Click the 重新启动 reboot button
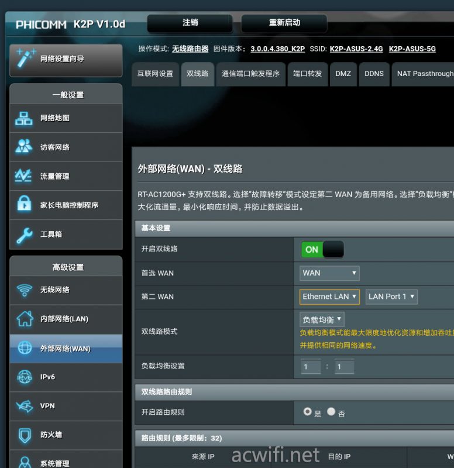Image resolution: width=454 pixels, height=468 pixels. tap(284, 23)
